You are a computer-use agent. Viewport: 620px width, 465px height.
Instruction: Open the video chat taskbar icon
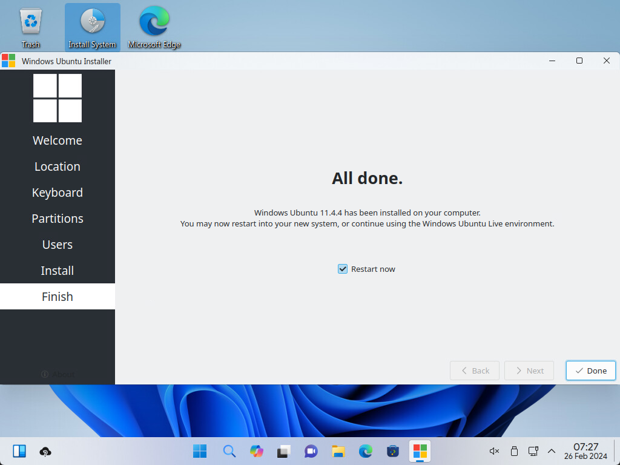(x=311, y=451)
